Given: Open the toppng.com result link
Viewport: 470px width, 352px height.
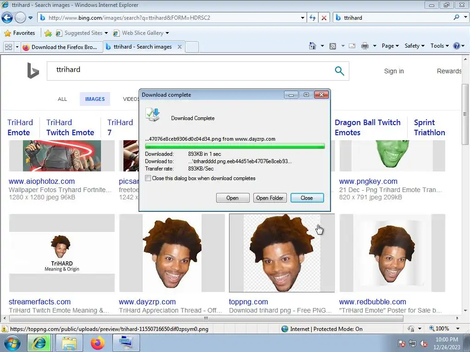Looking at the screenshot, I should click(x=248, y=302).
